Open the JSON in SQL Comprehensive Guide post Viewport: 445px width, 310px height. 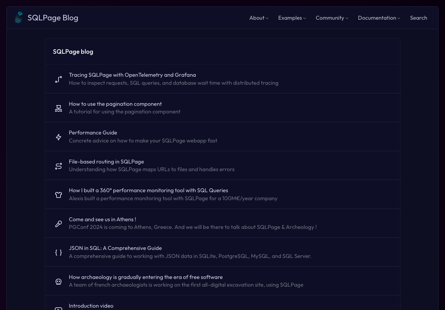115,248
